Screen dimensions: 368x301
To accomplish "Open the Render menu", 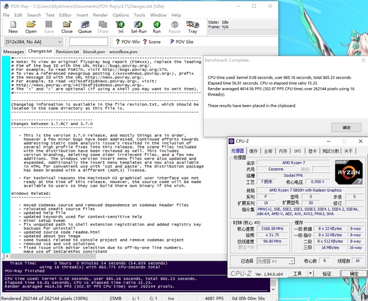I will point(100,15).
